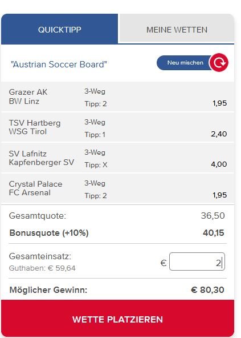Click the euro symbol beside stake field
241x338 pixels.
point(164,263)
